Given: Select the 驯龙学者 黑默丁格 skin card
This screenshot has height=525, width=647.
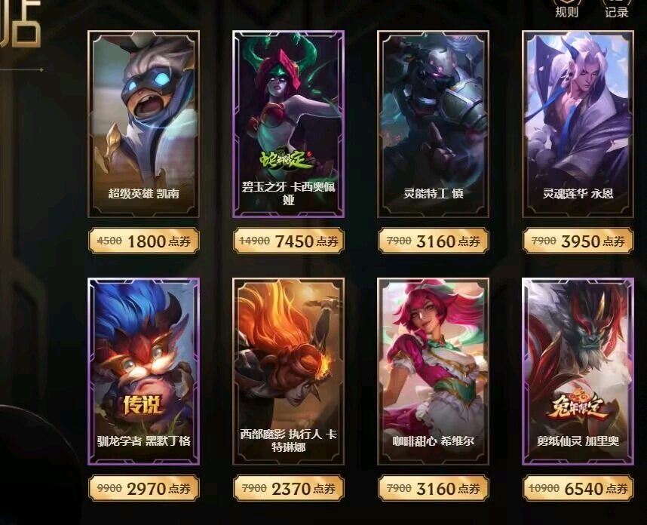Looking at the screenshot, I should 143,371.
